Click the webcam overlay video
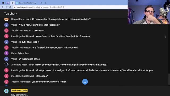170x96 pixels. pyautogui.click(x=149, y=12)
